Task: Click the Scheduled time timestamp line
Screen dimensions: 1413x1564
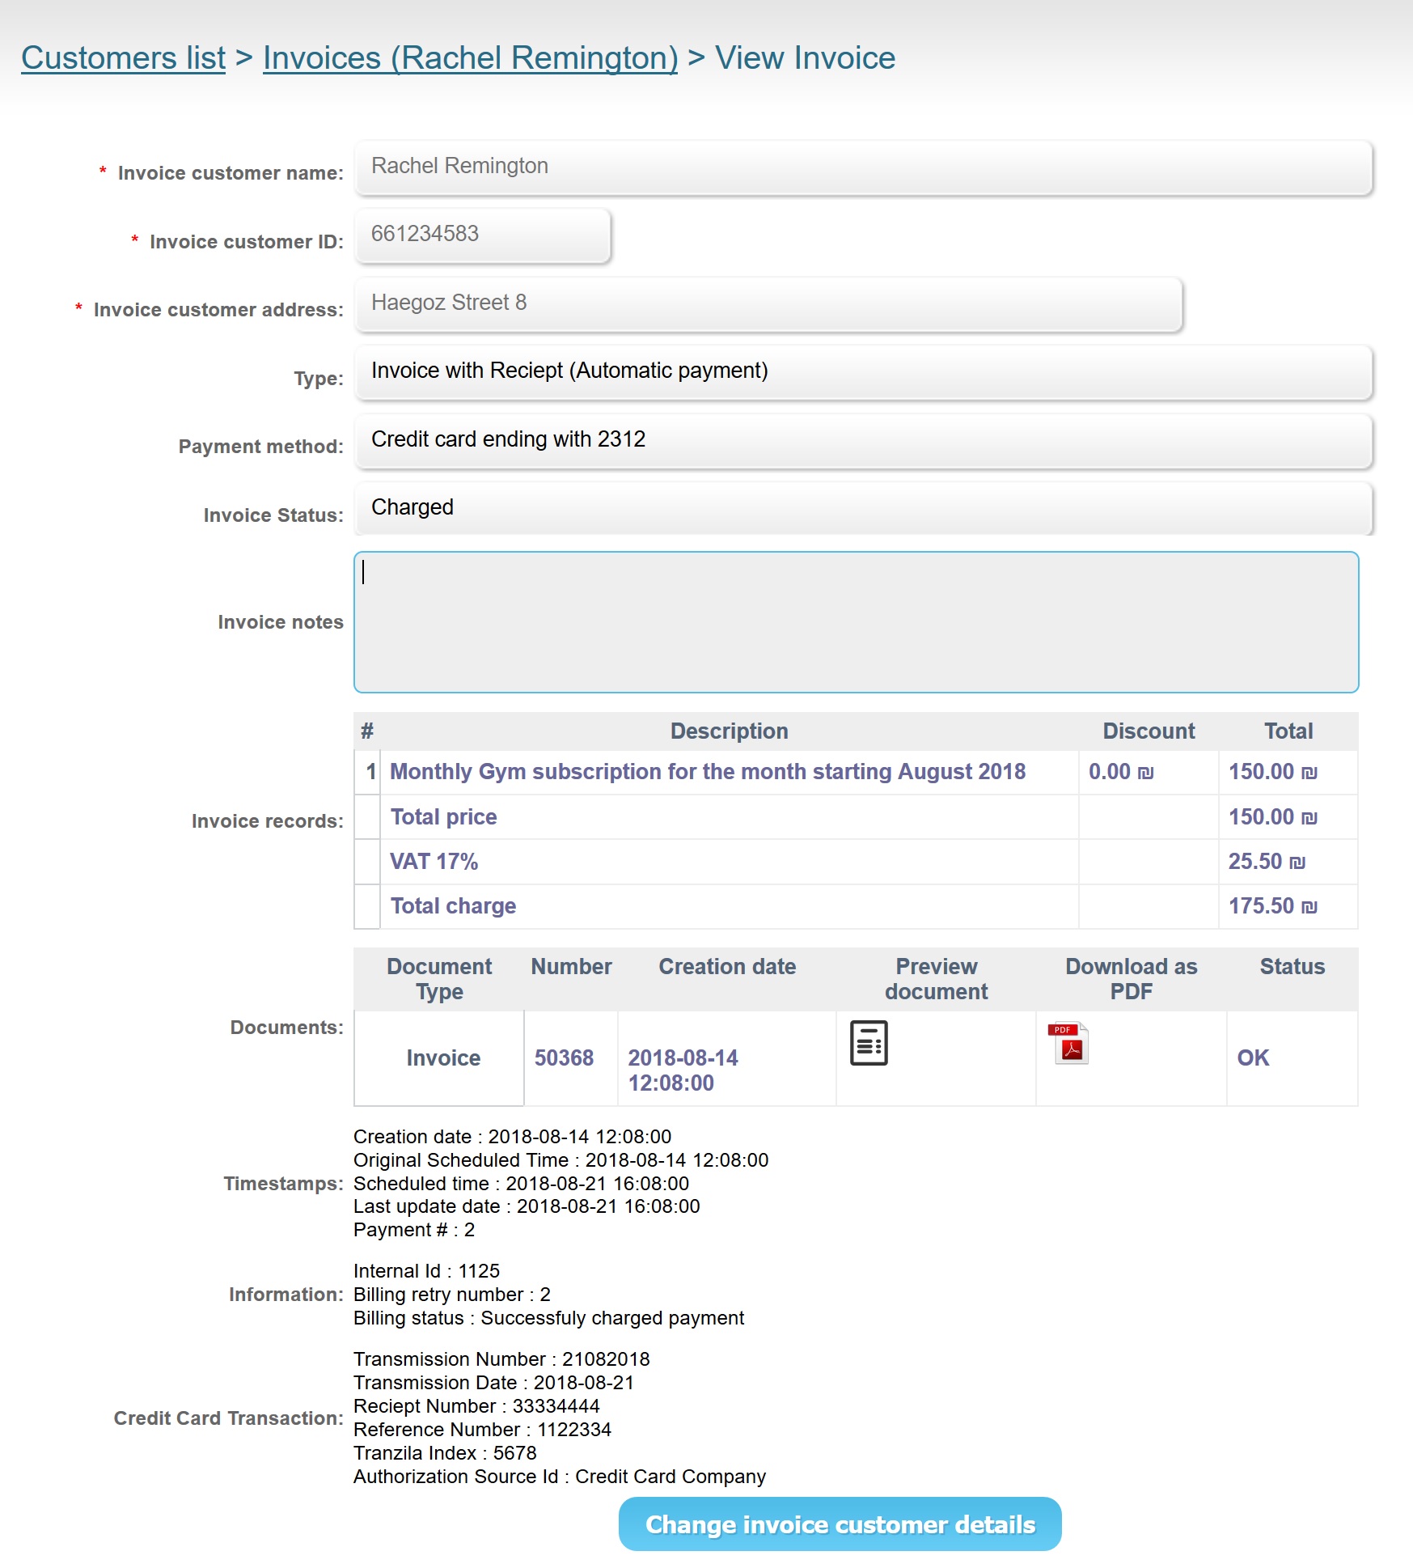Action: point(521,1184)
